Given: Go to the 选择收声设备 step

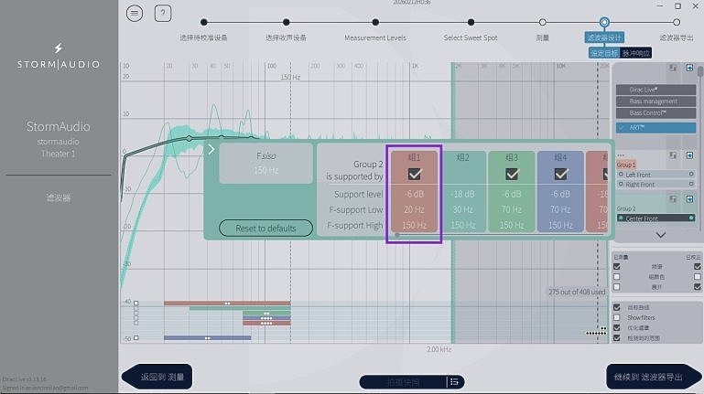Looking at the screenshot, I should coord(286,37).
